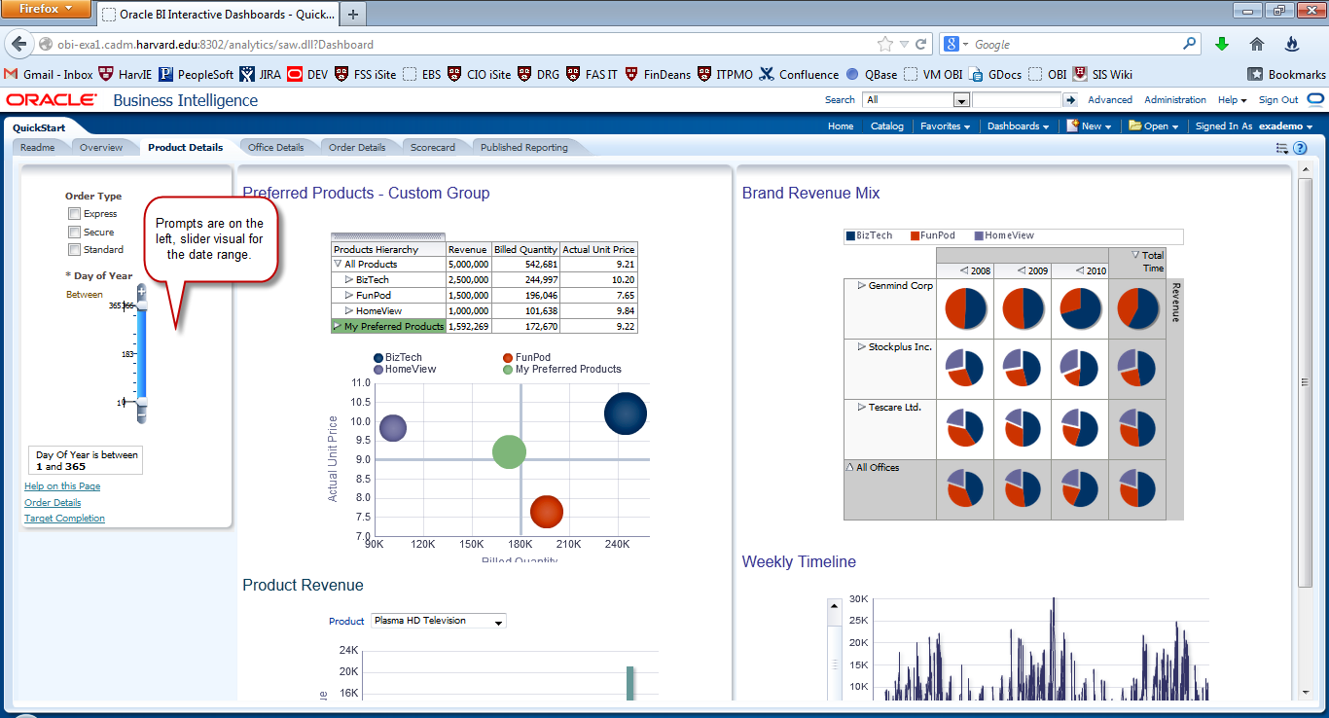1329x718 pixels.
Task: Click the browser home icon
Action: pos(1256,44)
